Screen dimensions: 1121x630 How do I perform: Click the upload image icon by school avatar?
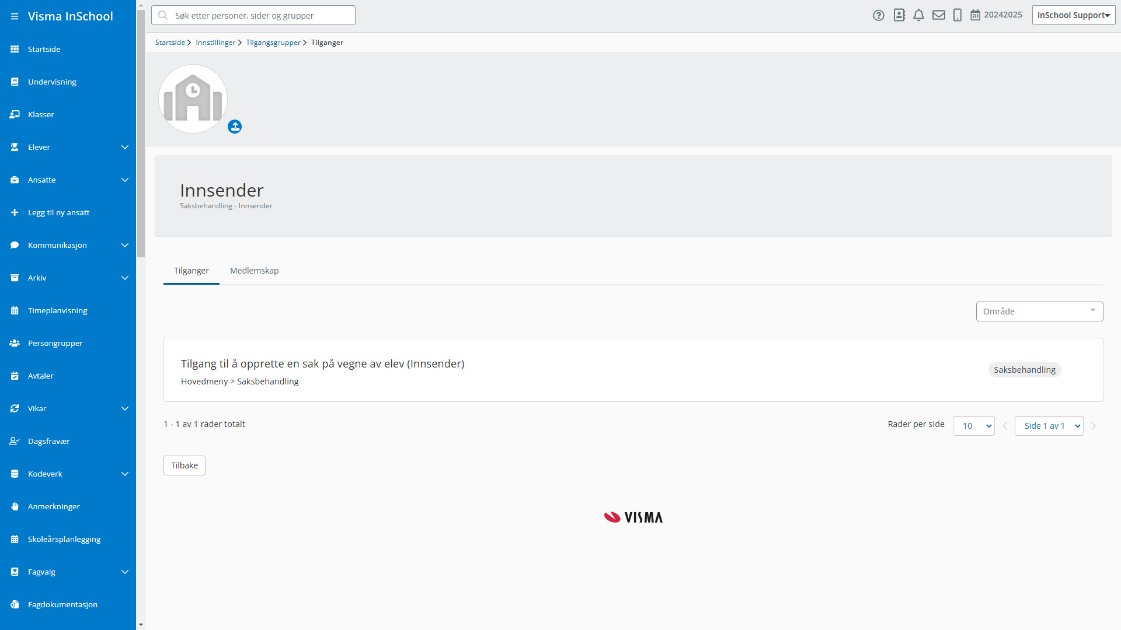point(235,127)
